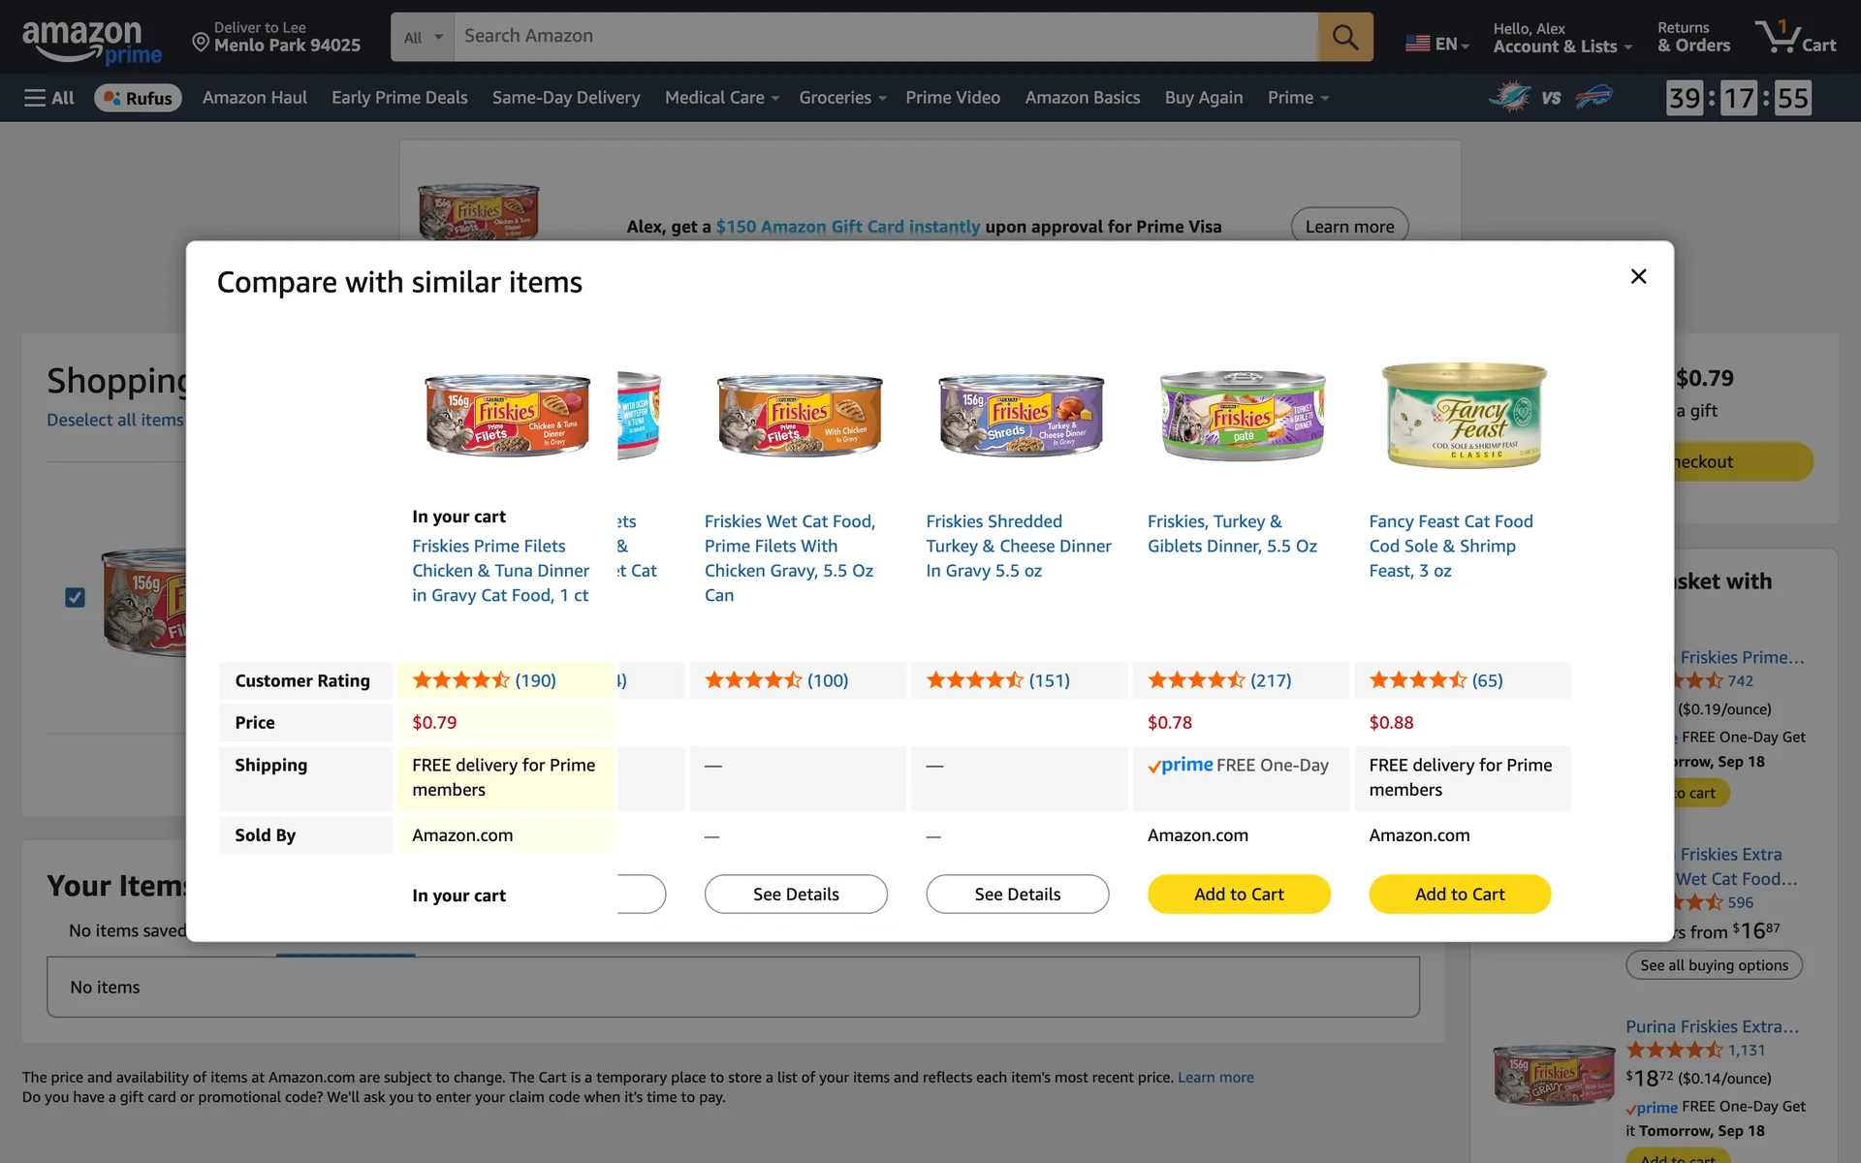This screenshot has width=1861, height=1163.
Task: Close the compare items dialog
Action: pyautogui.click(x=1638, y=277)
